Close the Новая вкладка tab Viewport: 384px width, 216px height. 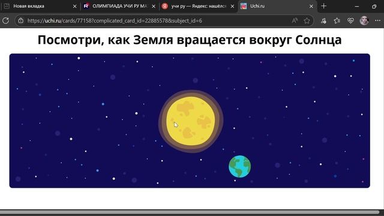point(74,7)
